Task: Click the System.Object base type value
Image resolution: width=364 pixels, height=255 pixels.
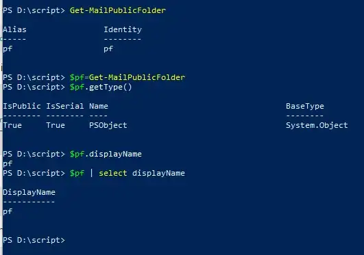Action: coord(317,126)
